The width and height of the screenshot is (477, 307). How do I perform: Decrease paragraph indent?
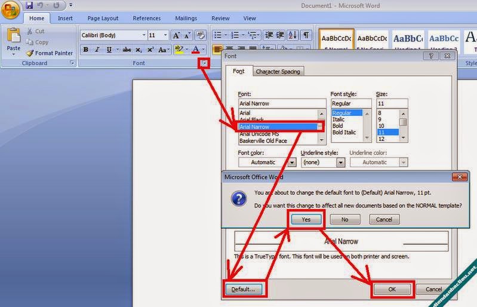269,35
